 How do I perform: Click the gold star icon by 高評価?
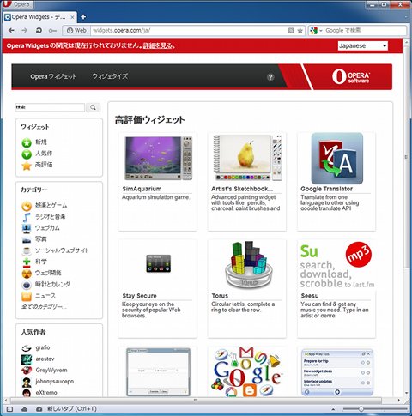(x=27, y=166)
